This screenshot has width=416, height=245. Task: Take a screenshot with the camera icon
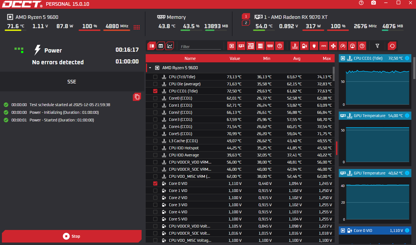pyautogui.click(x=374, y=3)
